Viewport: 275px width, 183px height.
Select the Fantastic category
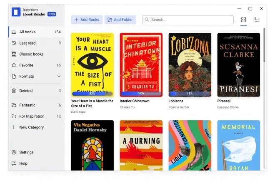coord(37,105)
